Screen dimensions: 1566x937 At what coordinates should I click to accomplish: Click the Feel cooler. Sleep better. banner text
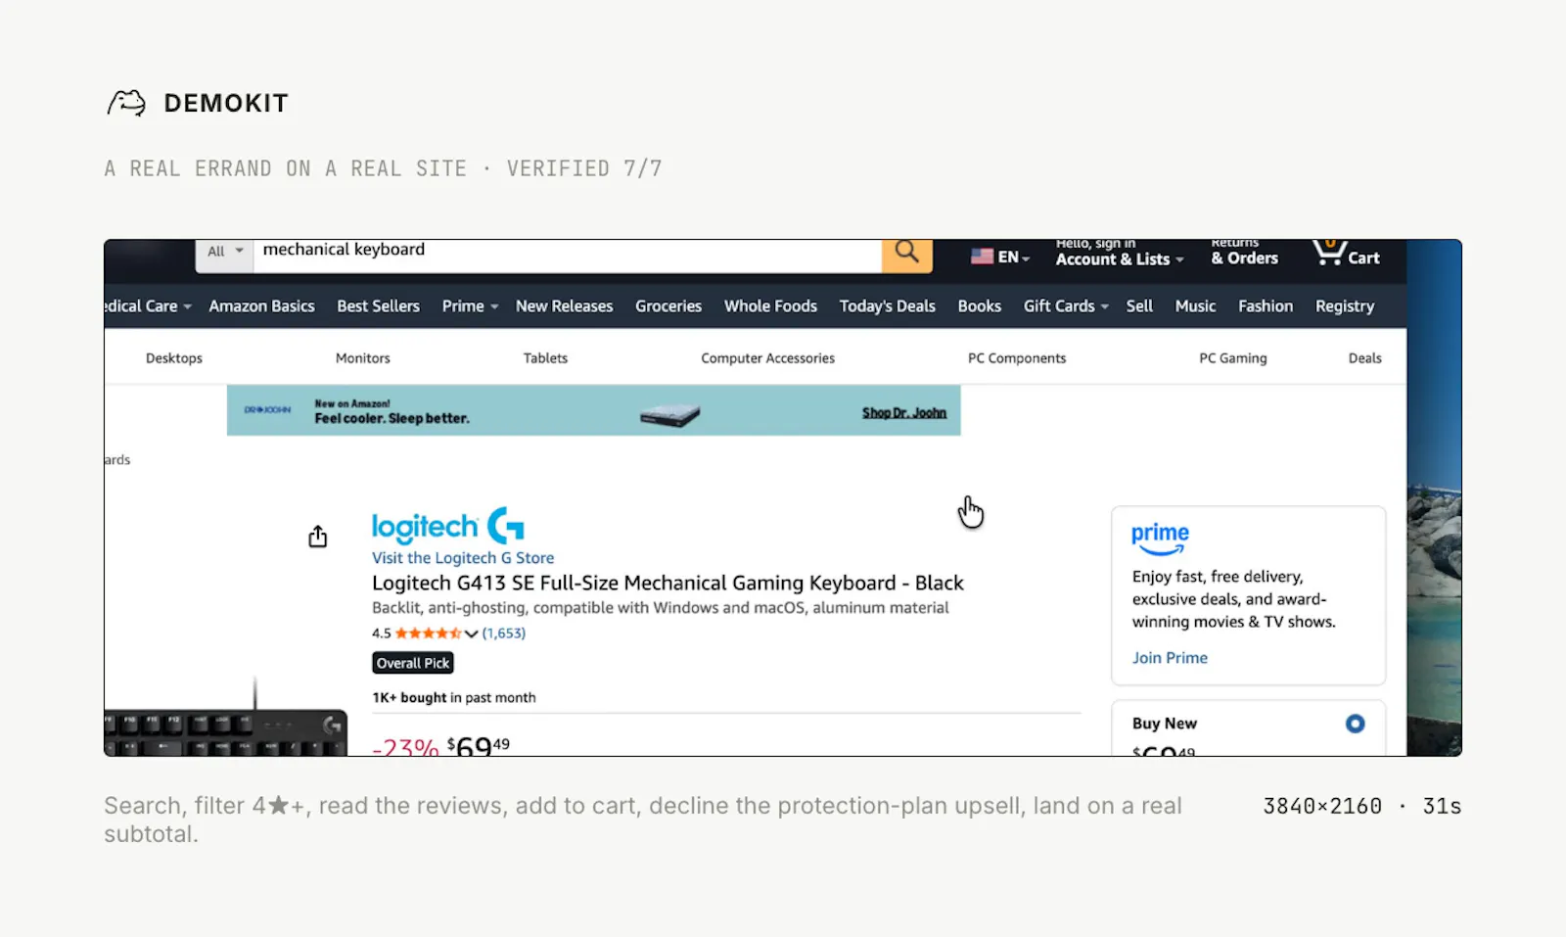coord(391,418)
